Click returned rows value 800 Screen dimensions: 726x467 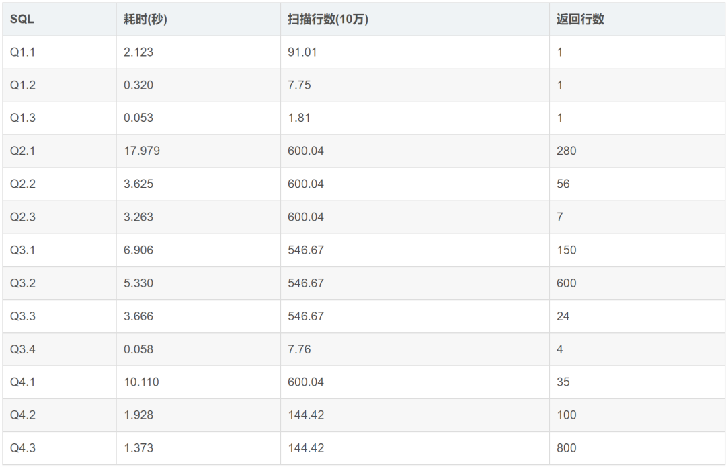click(566, 448)
